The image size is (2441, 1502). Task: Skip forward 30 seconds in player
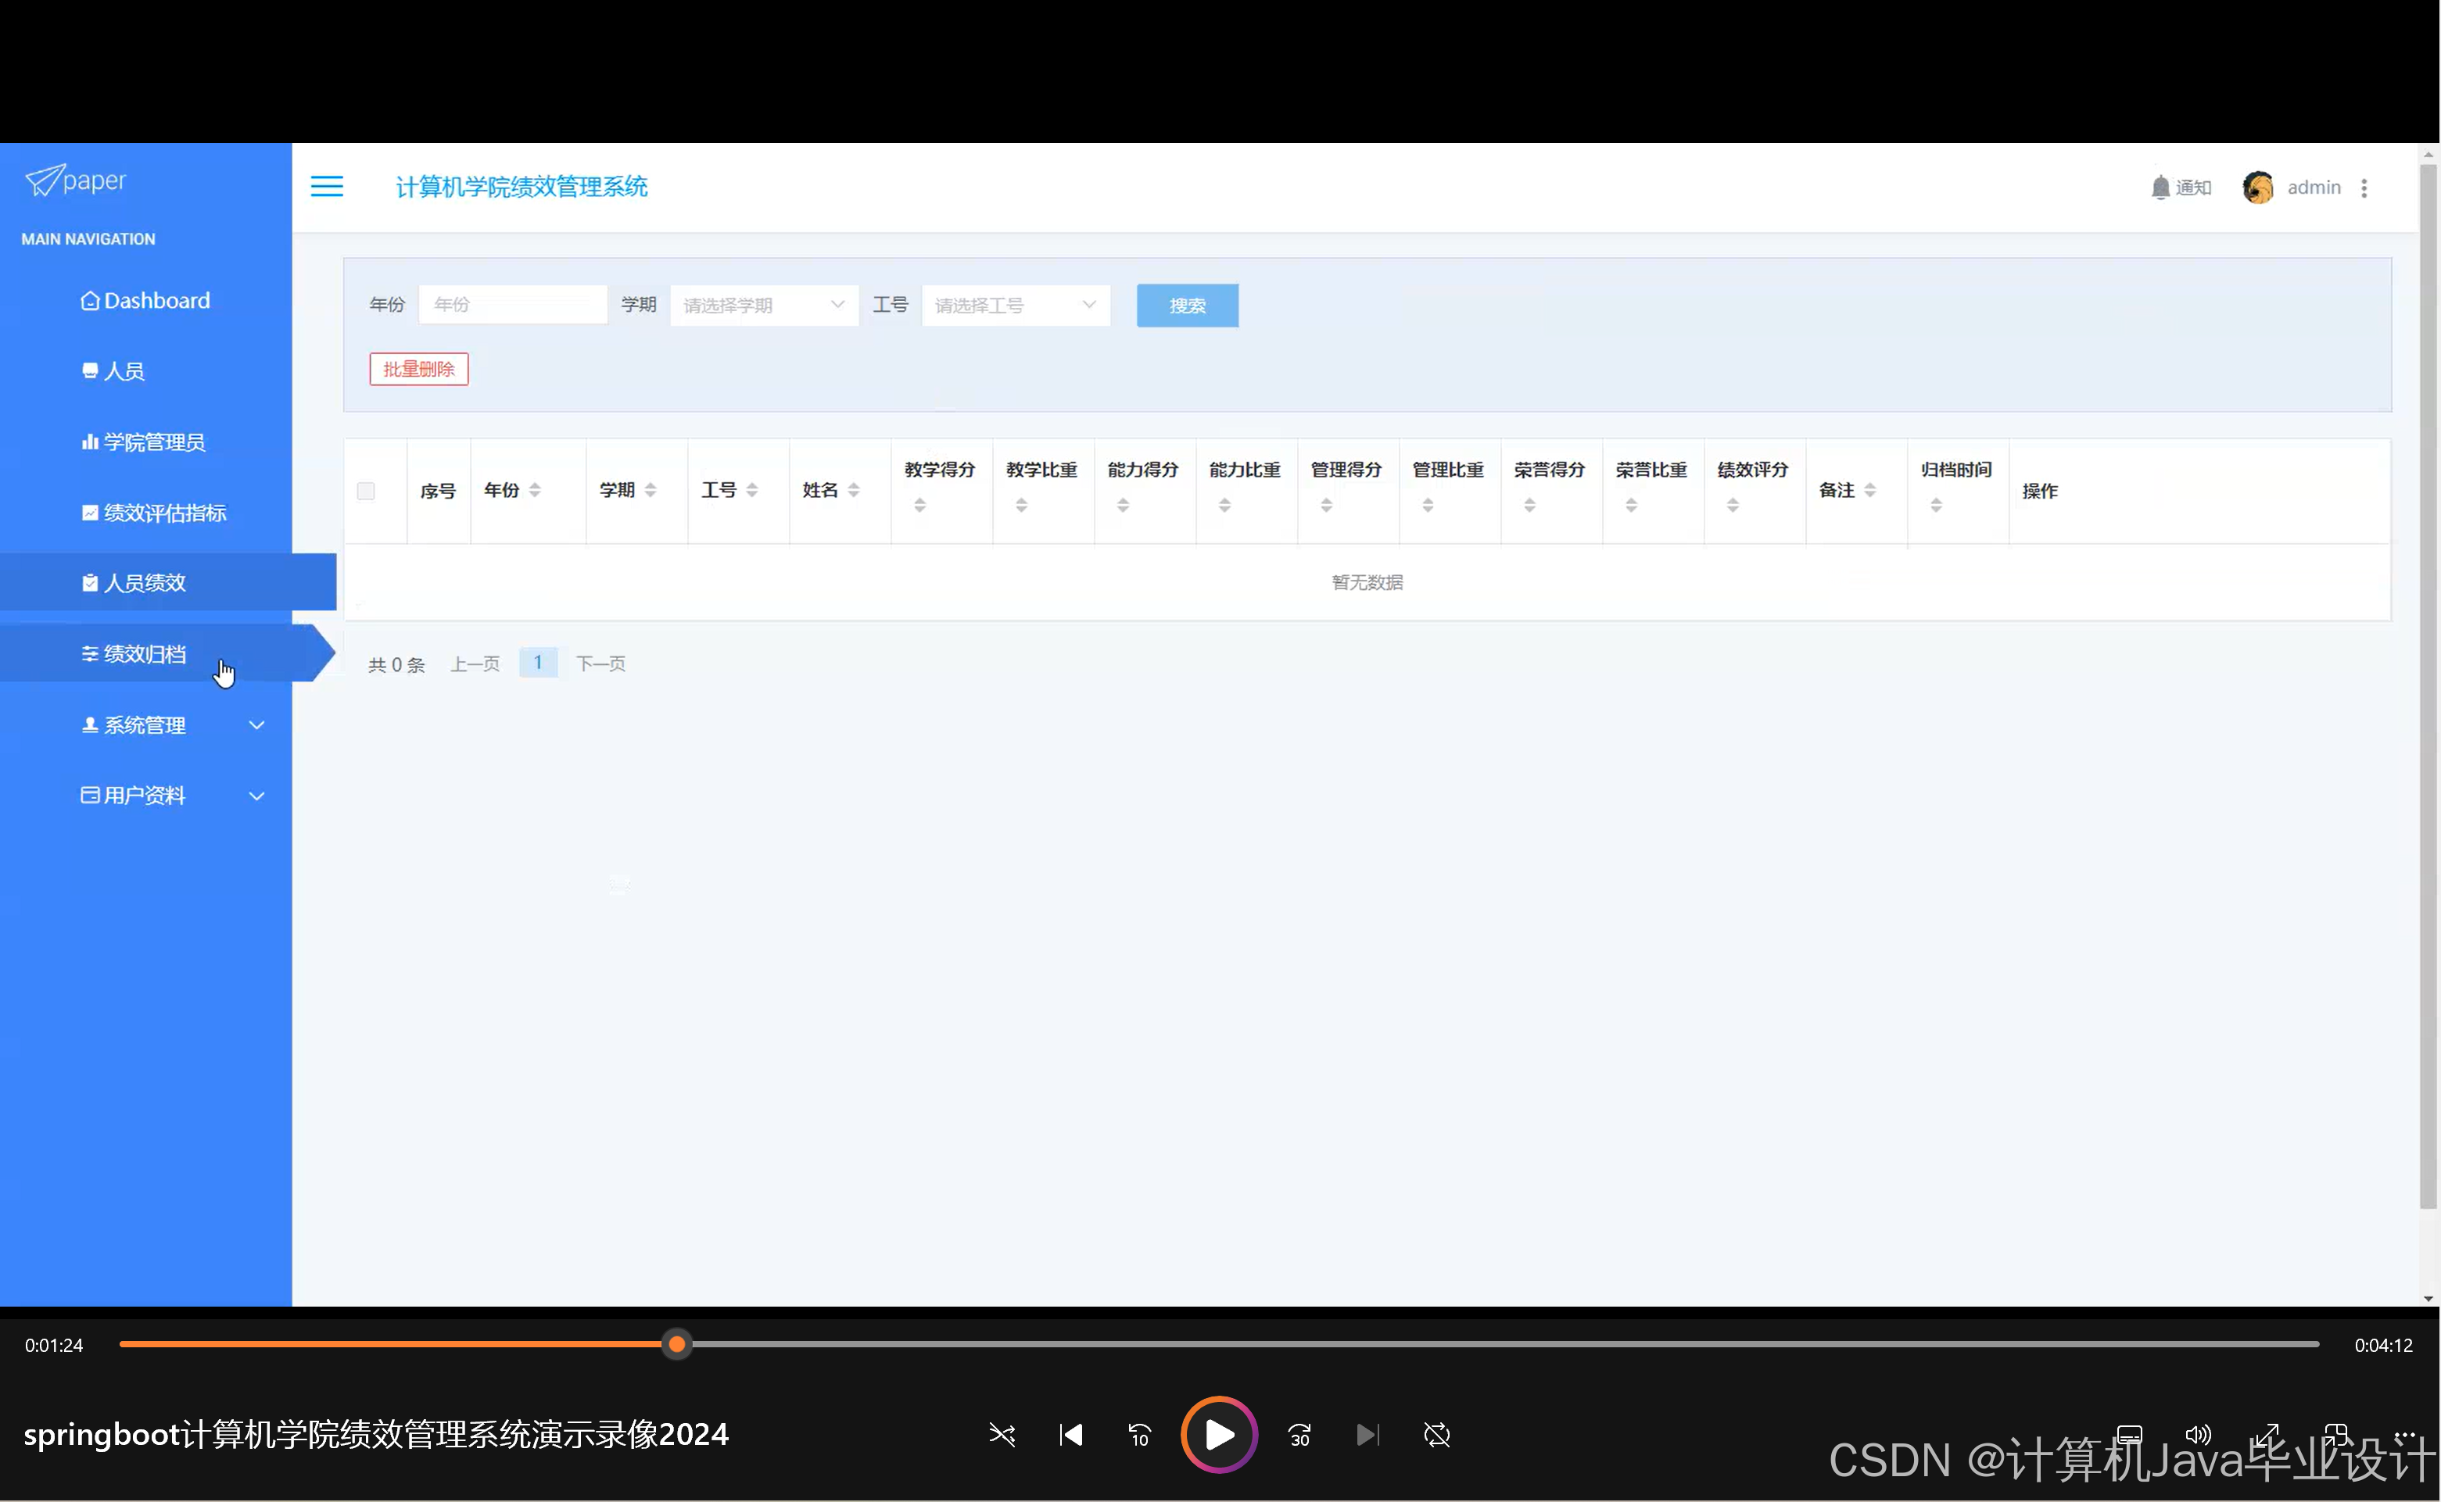click(1299, 1436)
